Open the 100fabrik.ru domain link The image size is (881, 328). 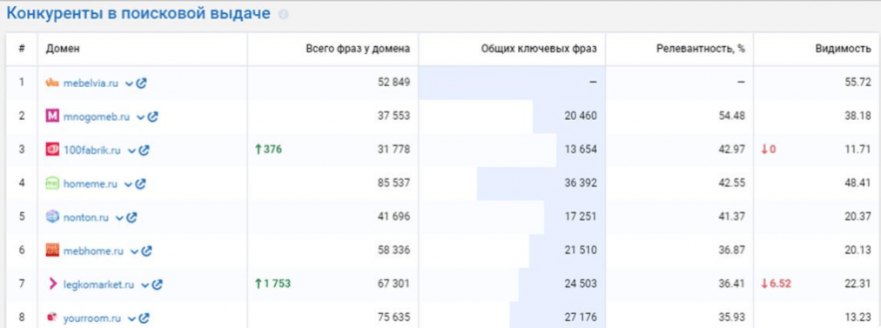91,151
